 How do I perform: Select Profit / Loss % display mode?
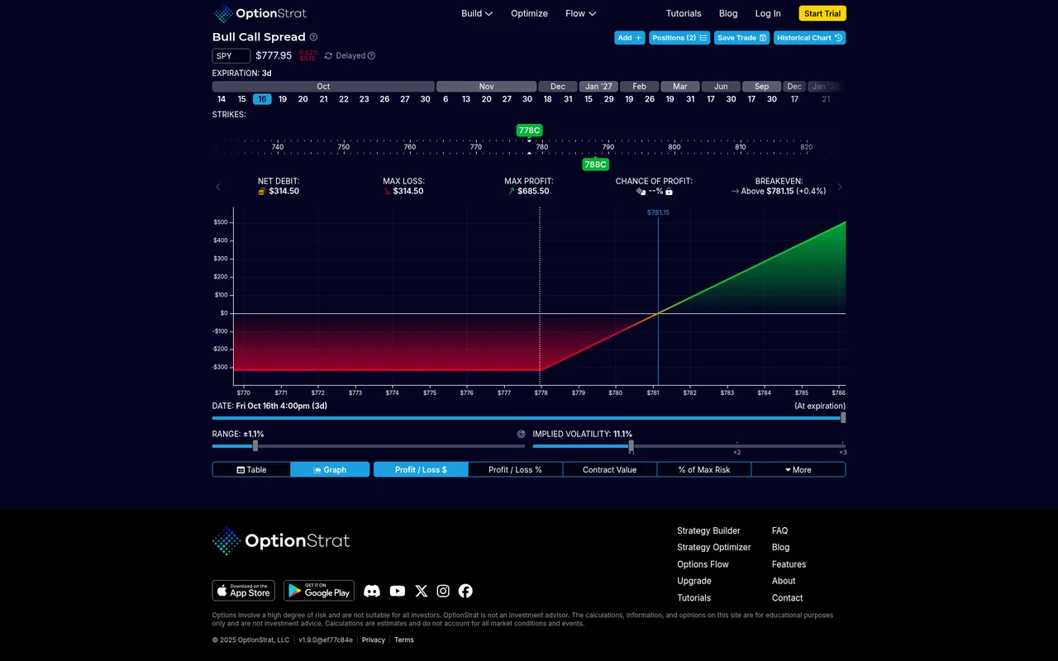(515, 469)
